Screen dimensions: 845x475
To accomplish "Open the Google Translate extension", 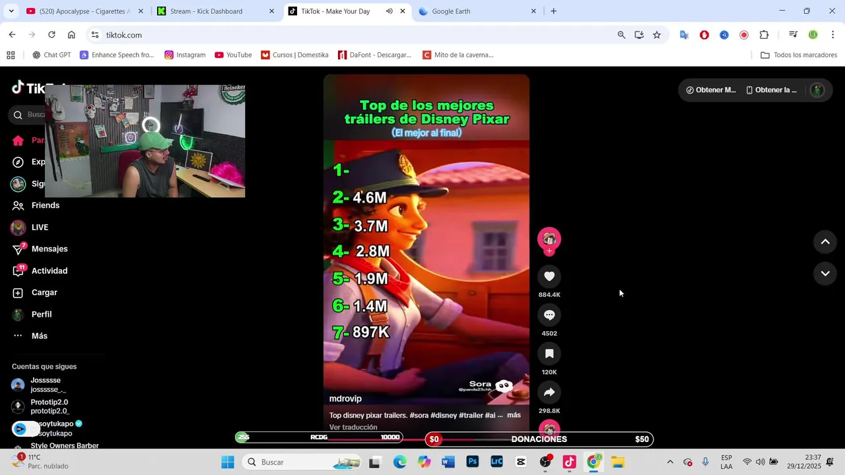I will coord(685,35).
